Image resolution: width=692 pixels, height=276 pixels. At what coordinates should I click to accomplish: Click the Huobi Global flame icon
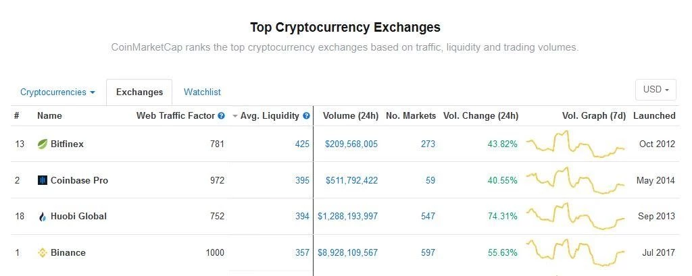click(x=43, y=217)
